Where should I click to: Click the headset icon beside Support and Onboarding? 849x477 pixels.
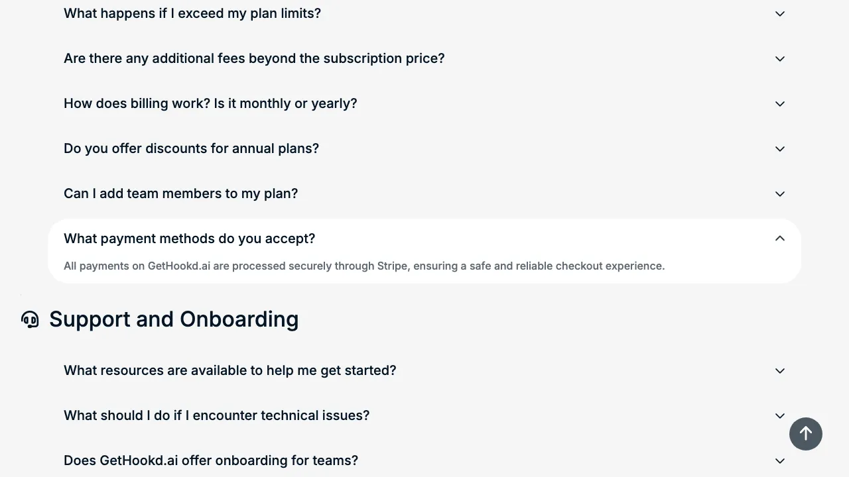click(30, 319)
